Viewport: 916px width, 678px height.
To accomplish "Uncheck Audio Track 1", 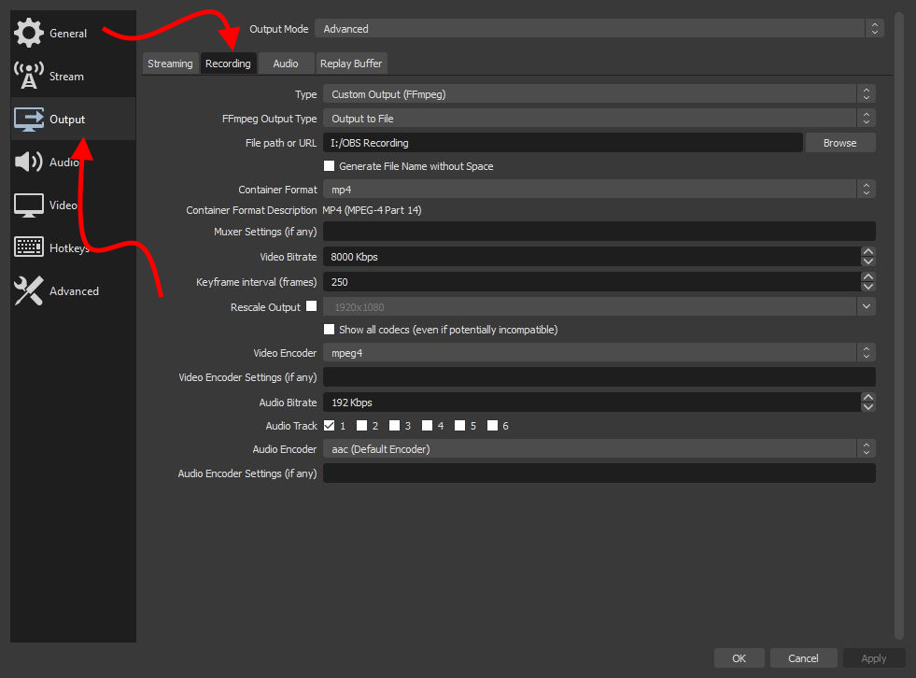I will [x=330, y=426].
